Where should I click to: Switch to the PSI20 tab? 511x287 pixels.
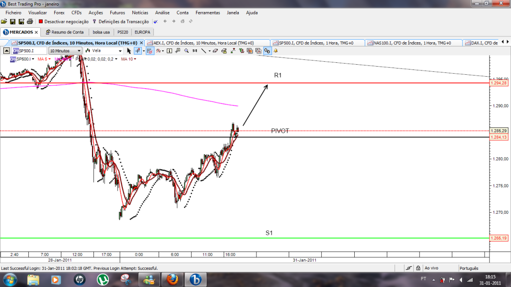coord(123,32)
